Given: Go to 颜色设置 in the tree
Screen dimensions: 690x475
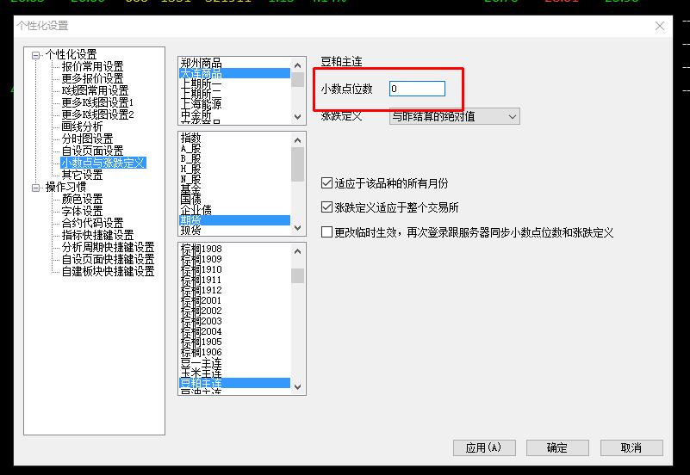Looking at the screenshot, I should [82, 199].
